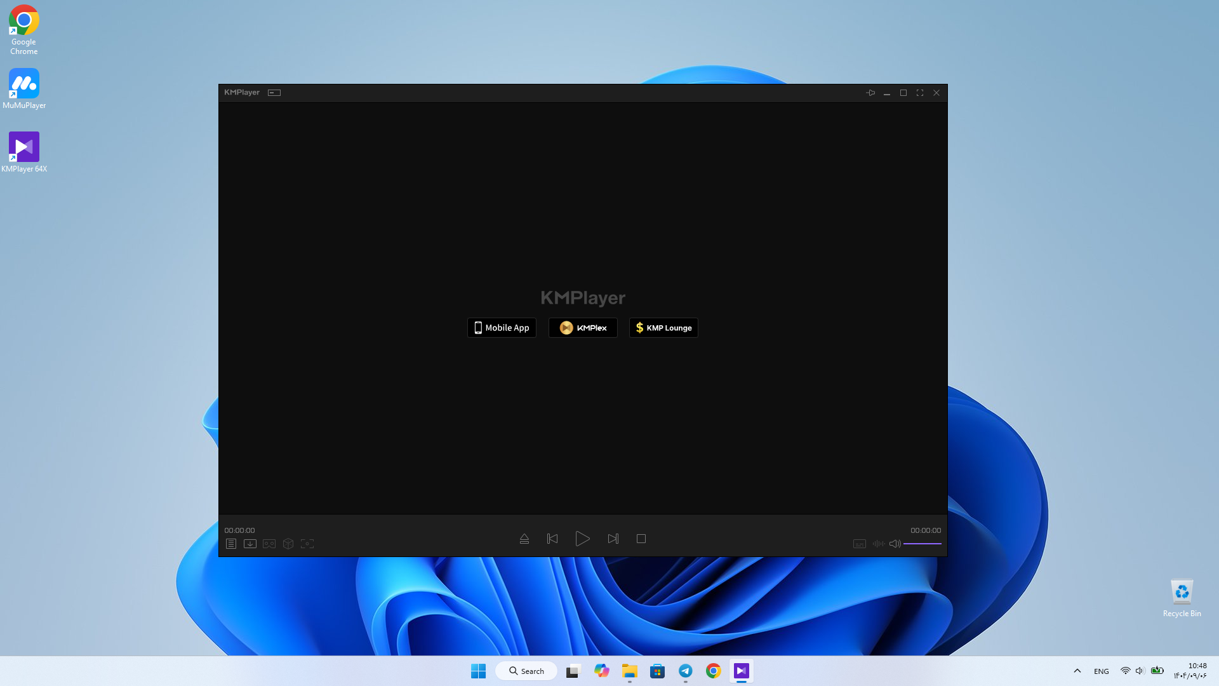Image resolution: width=1219 pixels, height=686 pixels.
Task: Select the Google Chrome desktop shortcut
Action: pyautogui.click(x=24, y=30)
